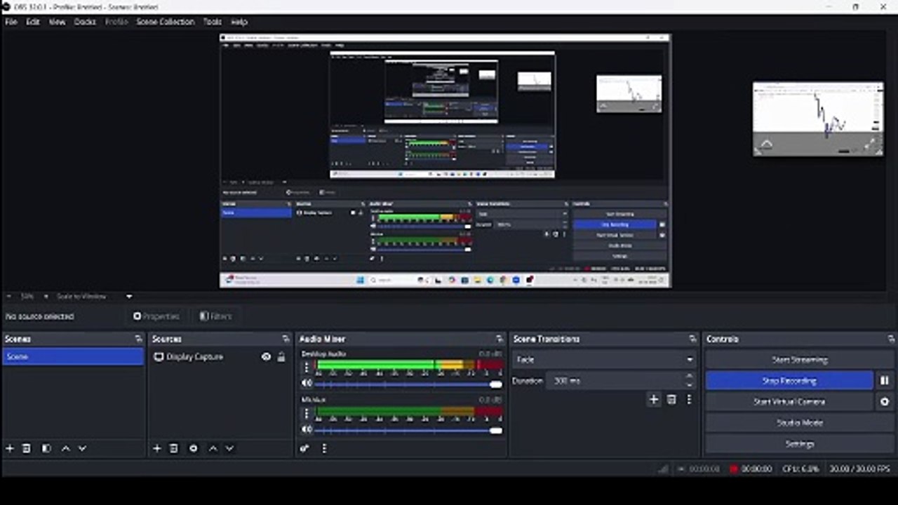Open the Help menu
Image resolution: width=898 pixels, height=505 pixels.
coord(239,22)
